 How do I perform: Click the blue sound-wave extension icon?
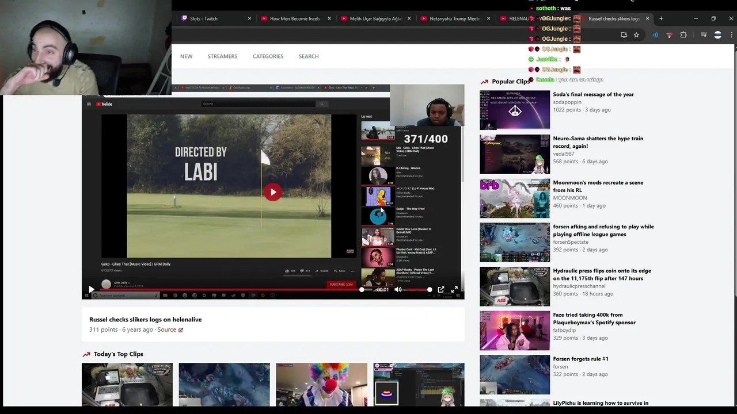(x=655, y=35)
